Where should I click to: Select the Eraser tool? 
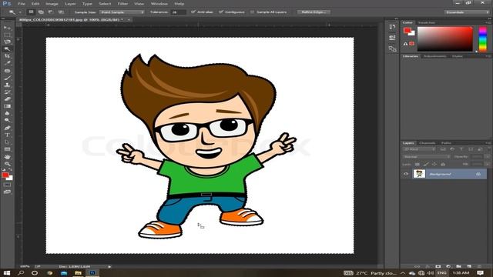pos(7,99)
